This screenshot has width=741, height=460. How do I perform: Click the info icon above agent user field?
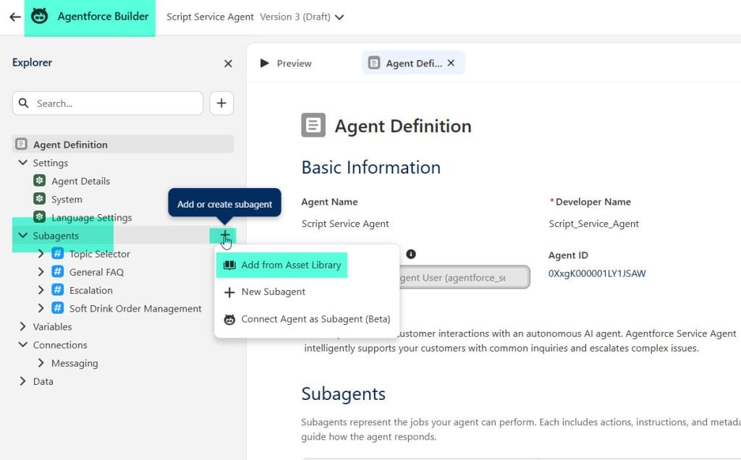pos(411,254)
